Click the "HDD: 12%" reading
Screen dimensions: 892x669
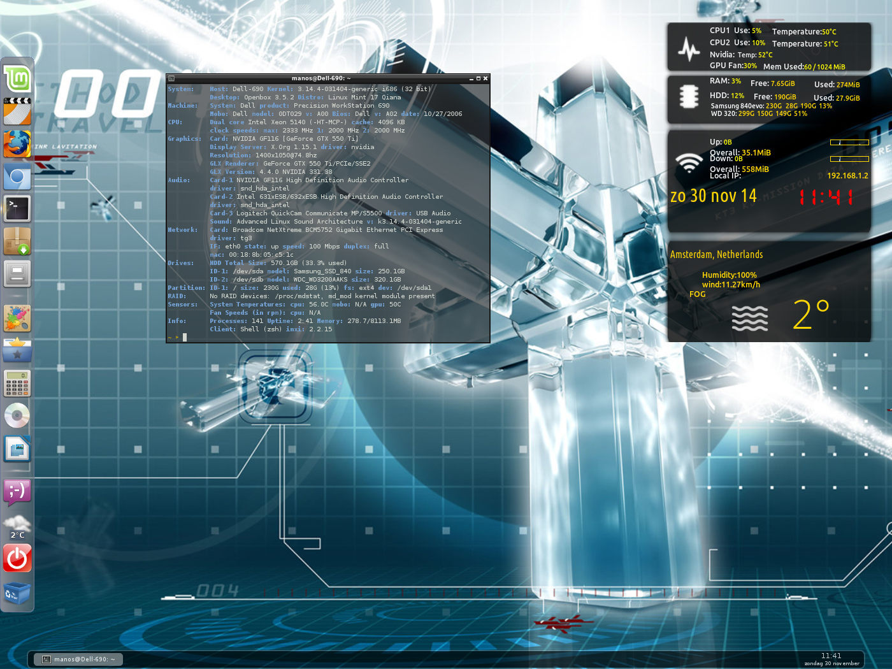727,96
